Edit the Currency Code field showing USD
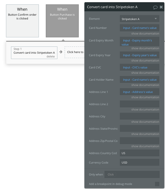165x189 pixels. click(x=140, y=162)
